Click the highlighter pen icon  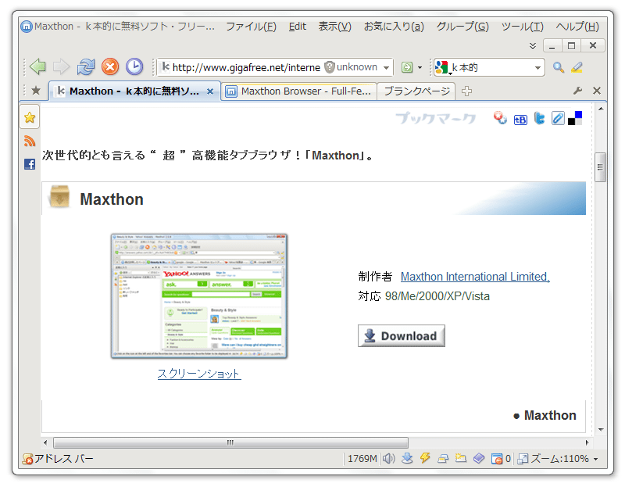coord(577,67)
